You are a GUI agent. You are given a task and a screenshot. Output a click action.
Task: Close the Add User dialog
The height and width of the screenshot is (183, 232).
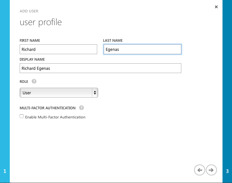click(216, 7)
